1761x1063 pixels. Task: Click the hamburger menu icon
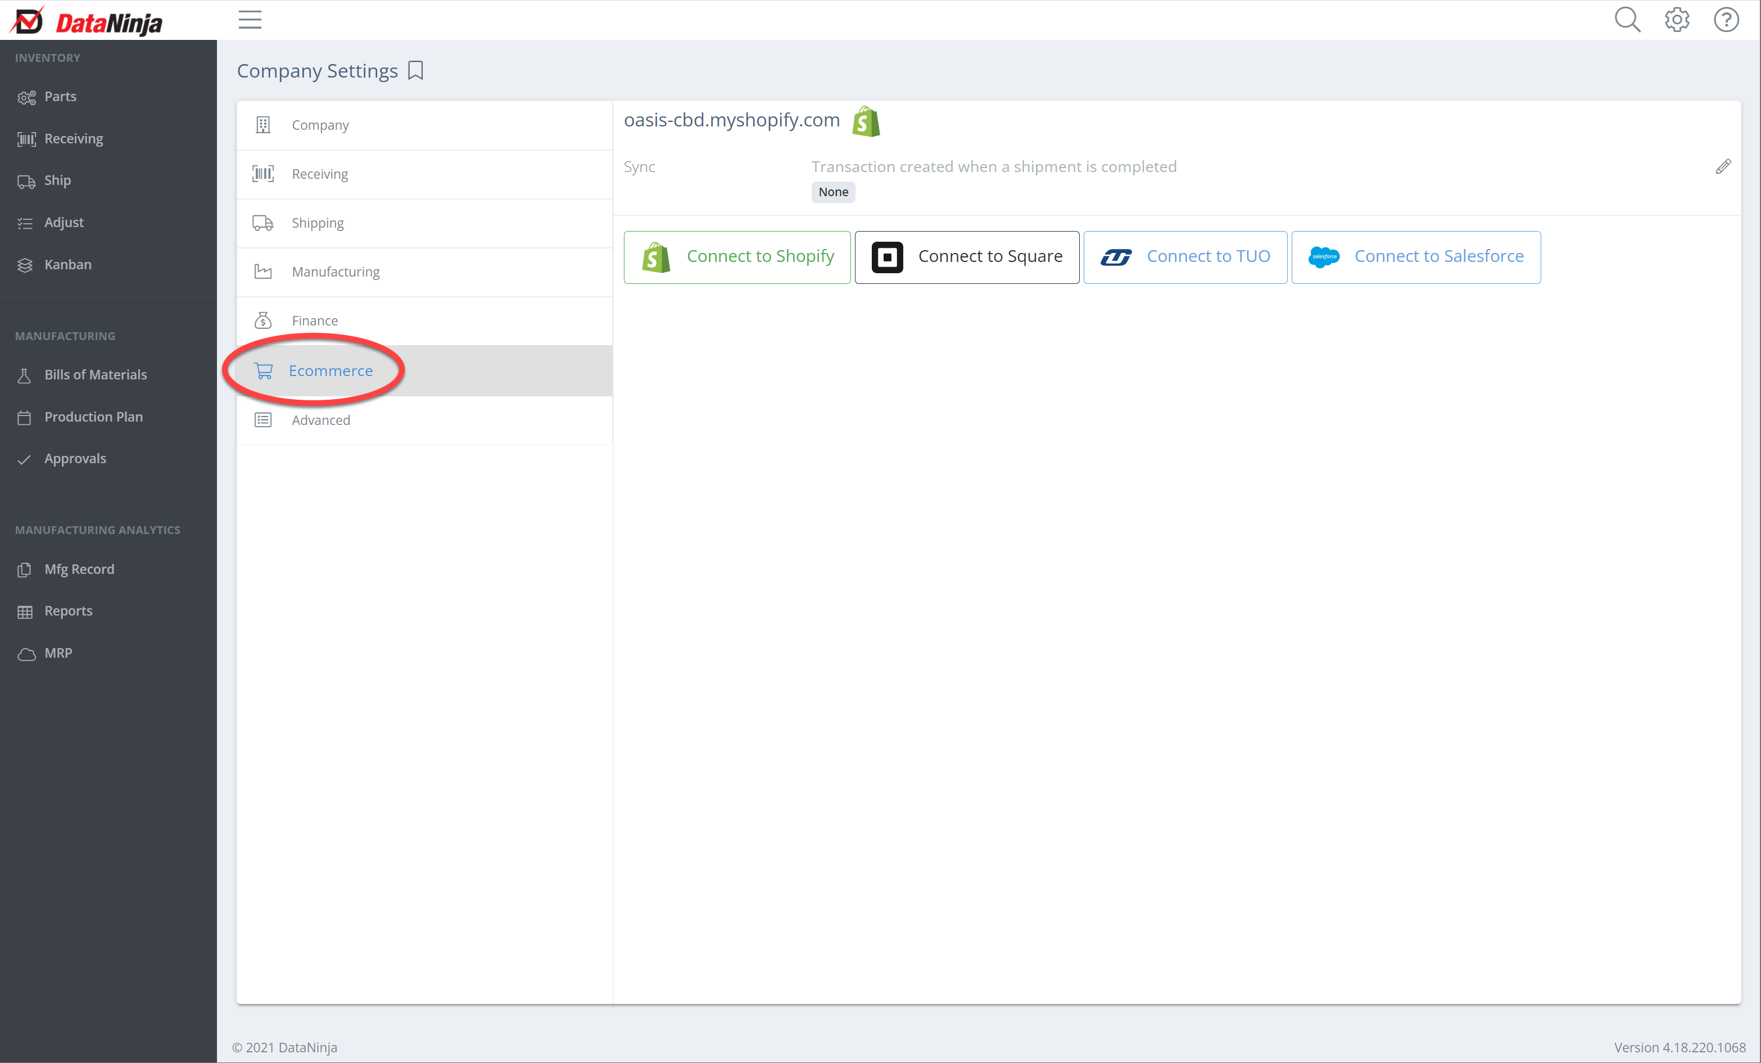pos(250,20)
